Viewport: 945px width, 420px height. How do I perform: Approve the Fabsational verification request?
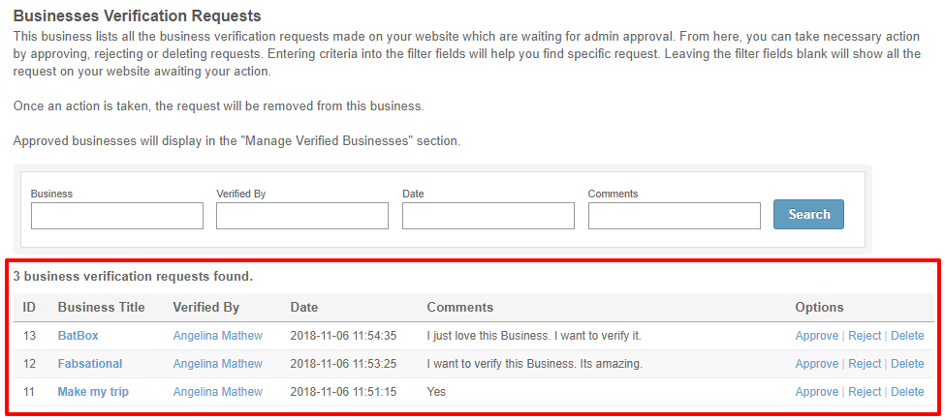(817, 364)
